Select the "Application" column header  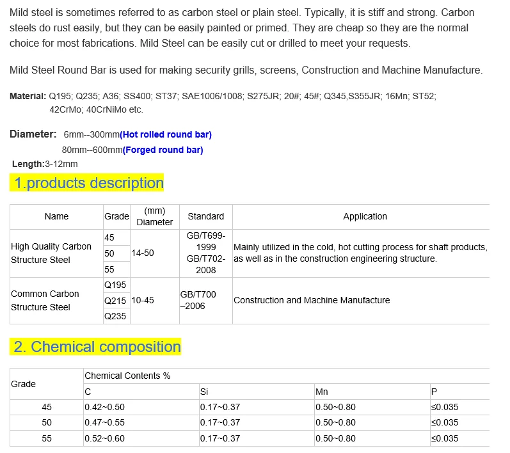click(365, 217)
